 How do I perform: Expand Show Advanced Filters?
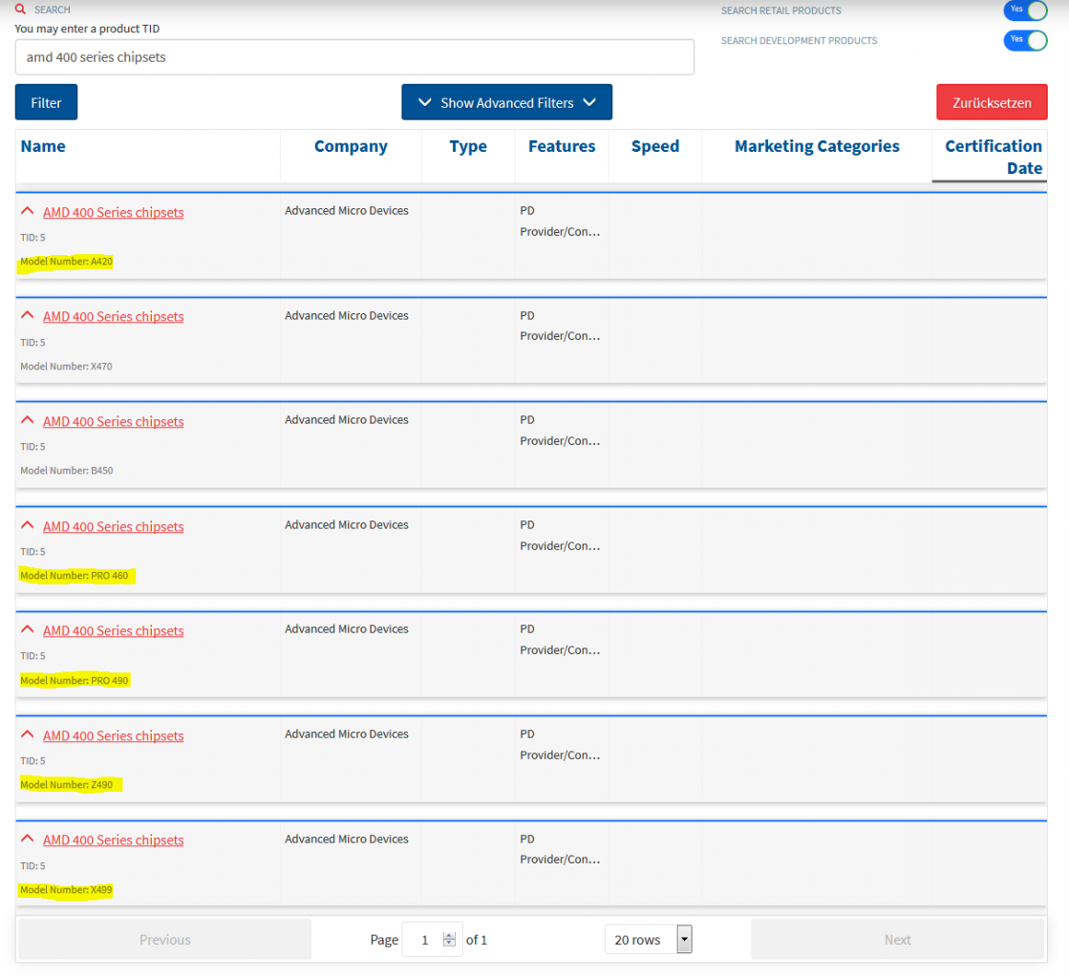click(506, 102)
